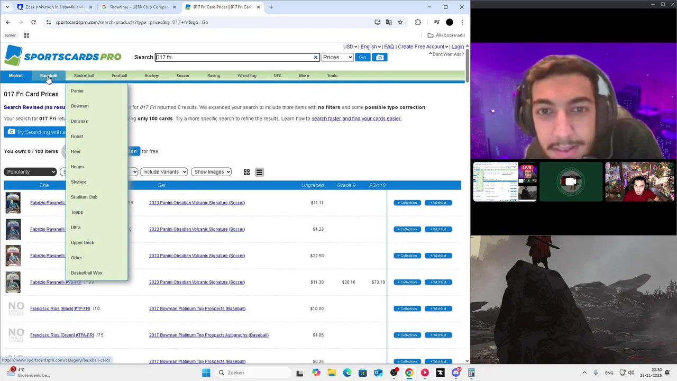Click the Go search button

tap(362, 57)
